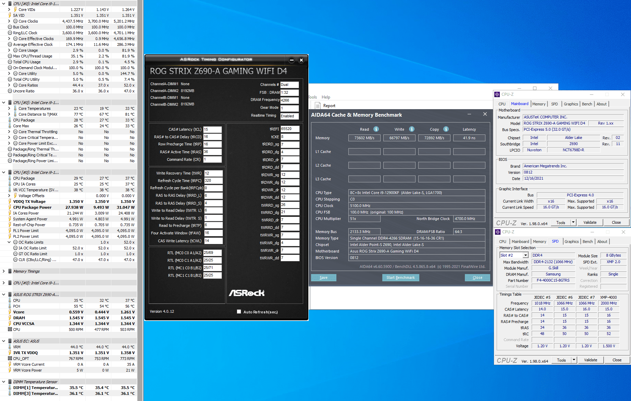Expand the Core VIDs row

(9, 10)
